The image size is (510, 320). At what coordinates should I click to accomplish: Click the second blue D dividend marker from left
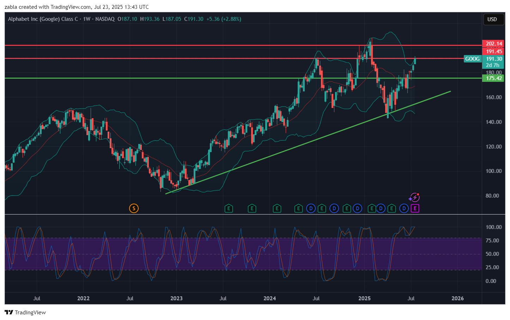(x=334, y=209)
